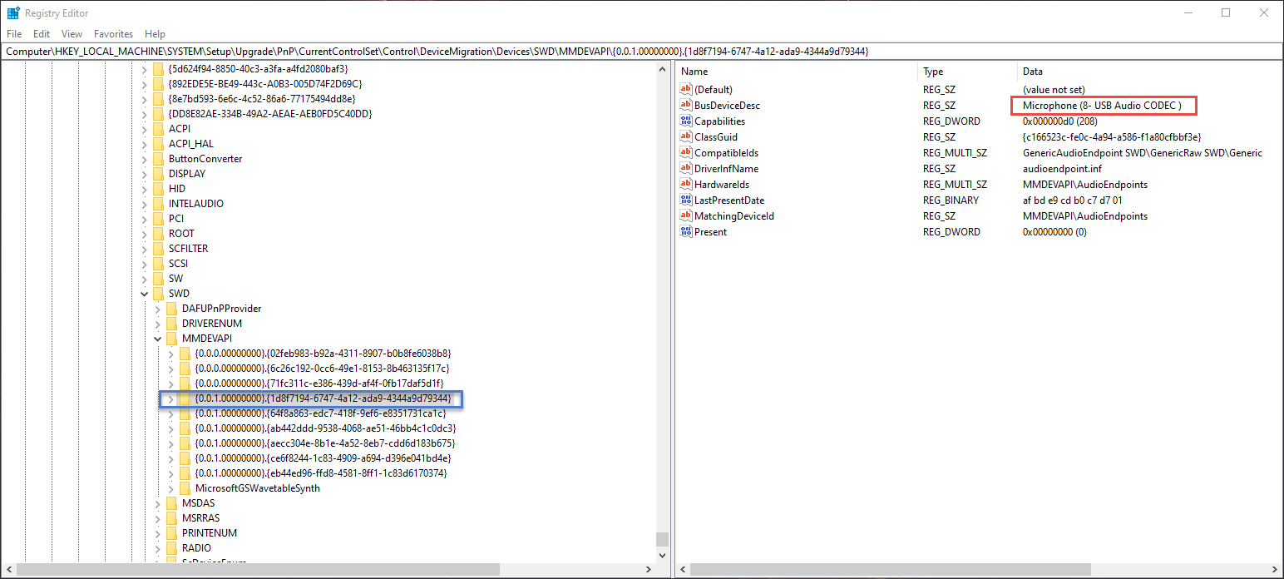Click the Registry Editor title bar icon
The image size is (1284, 579).
tap(13, 12)
